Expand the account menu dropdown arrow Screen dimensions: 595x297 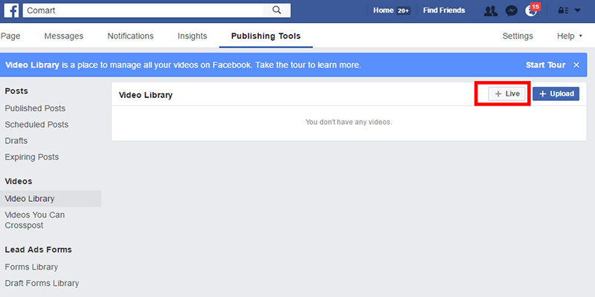[x=577, y=10]
